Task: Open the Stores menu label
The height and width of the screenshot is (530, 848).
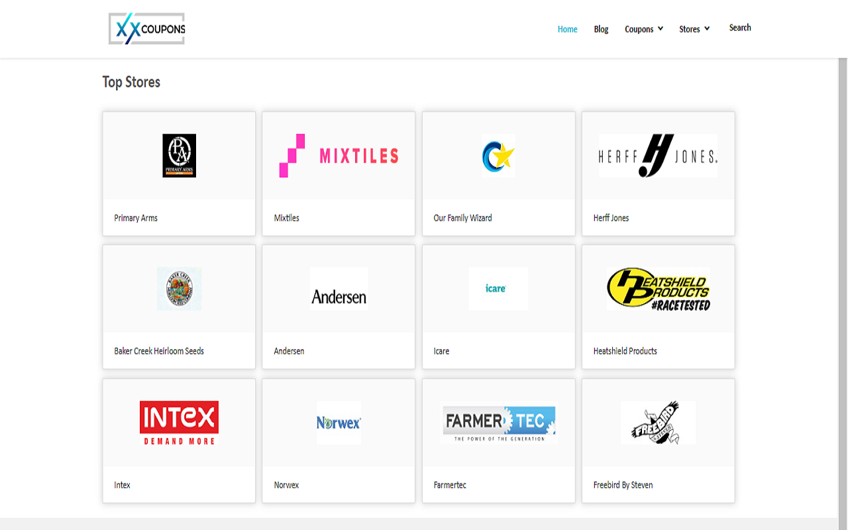Action: point(690,29)
